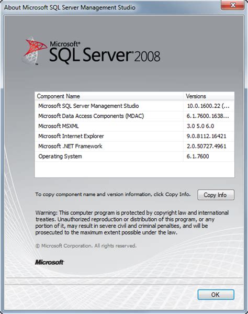Close the About dialog with the X button
Image resolution: width=248 pixels, height=314 pixels.
coord(233,5)
